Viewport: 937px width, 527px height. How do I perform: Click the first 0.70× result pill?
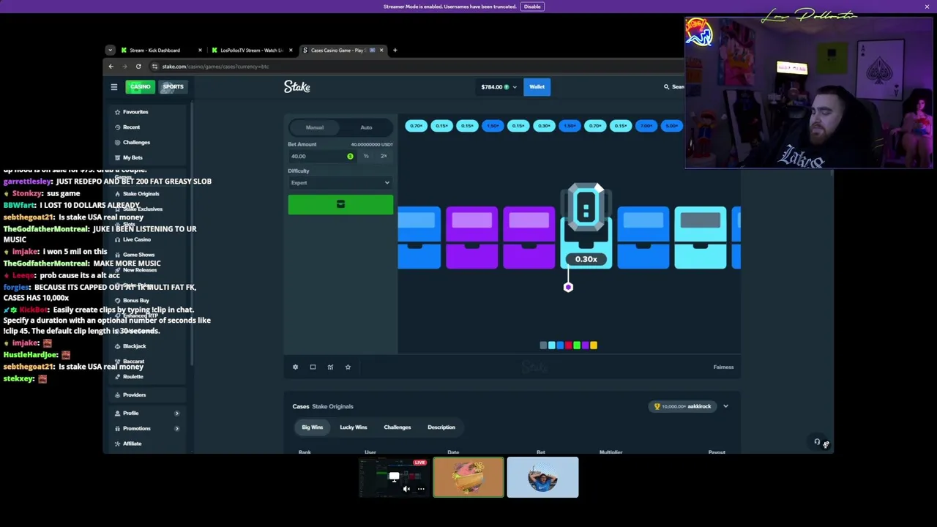tap(416, 126)
